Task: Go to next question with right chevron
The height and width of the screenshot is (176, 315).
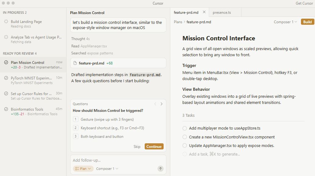Action: [161, 104]
